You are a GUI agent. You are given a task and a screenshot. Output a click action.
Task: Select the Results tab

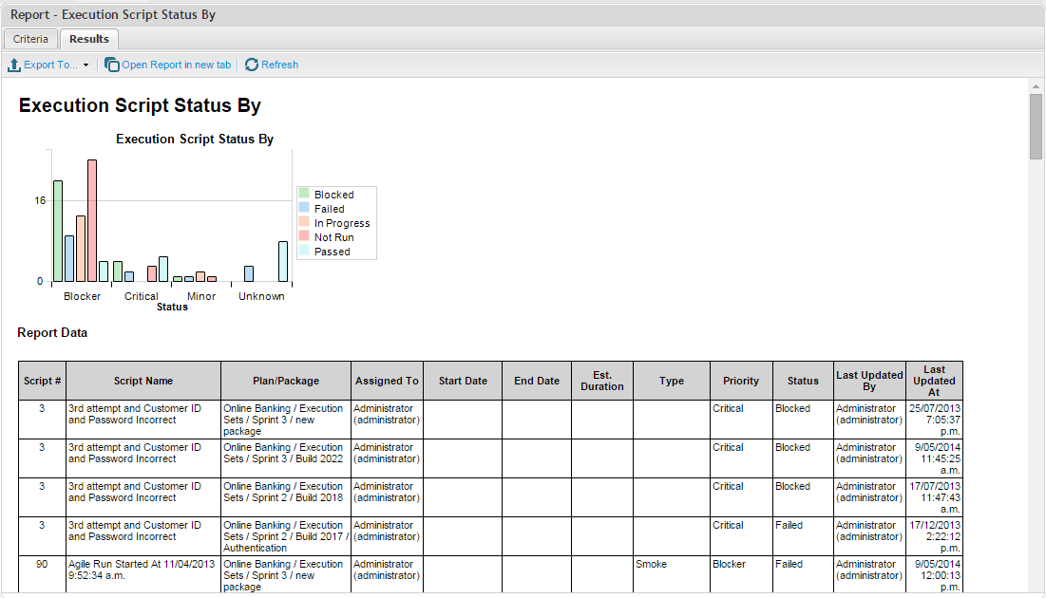[x=89, y=39]
